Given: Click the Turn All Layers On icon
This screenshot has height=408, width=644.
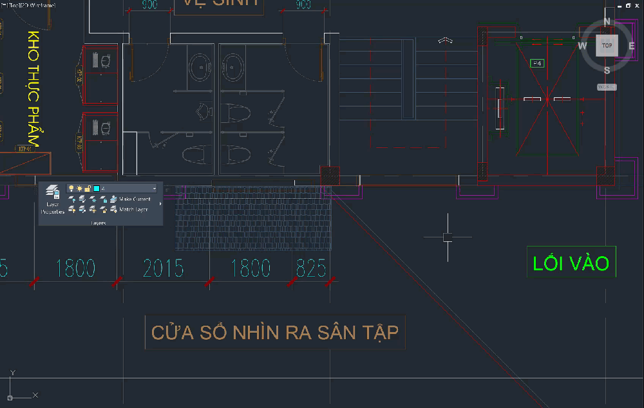Looking at the screenshot, I should tap(72, 209).
